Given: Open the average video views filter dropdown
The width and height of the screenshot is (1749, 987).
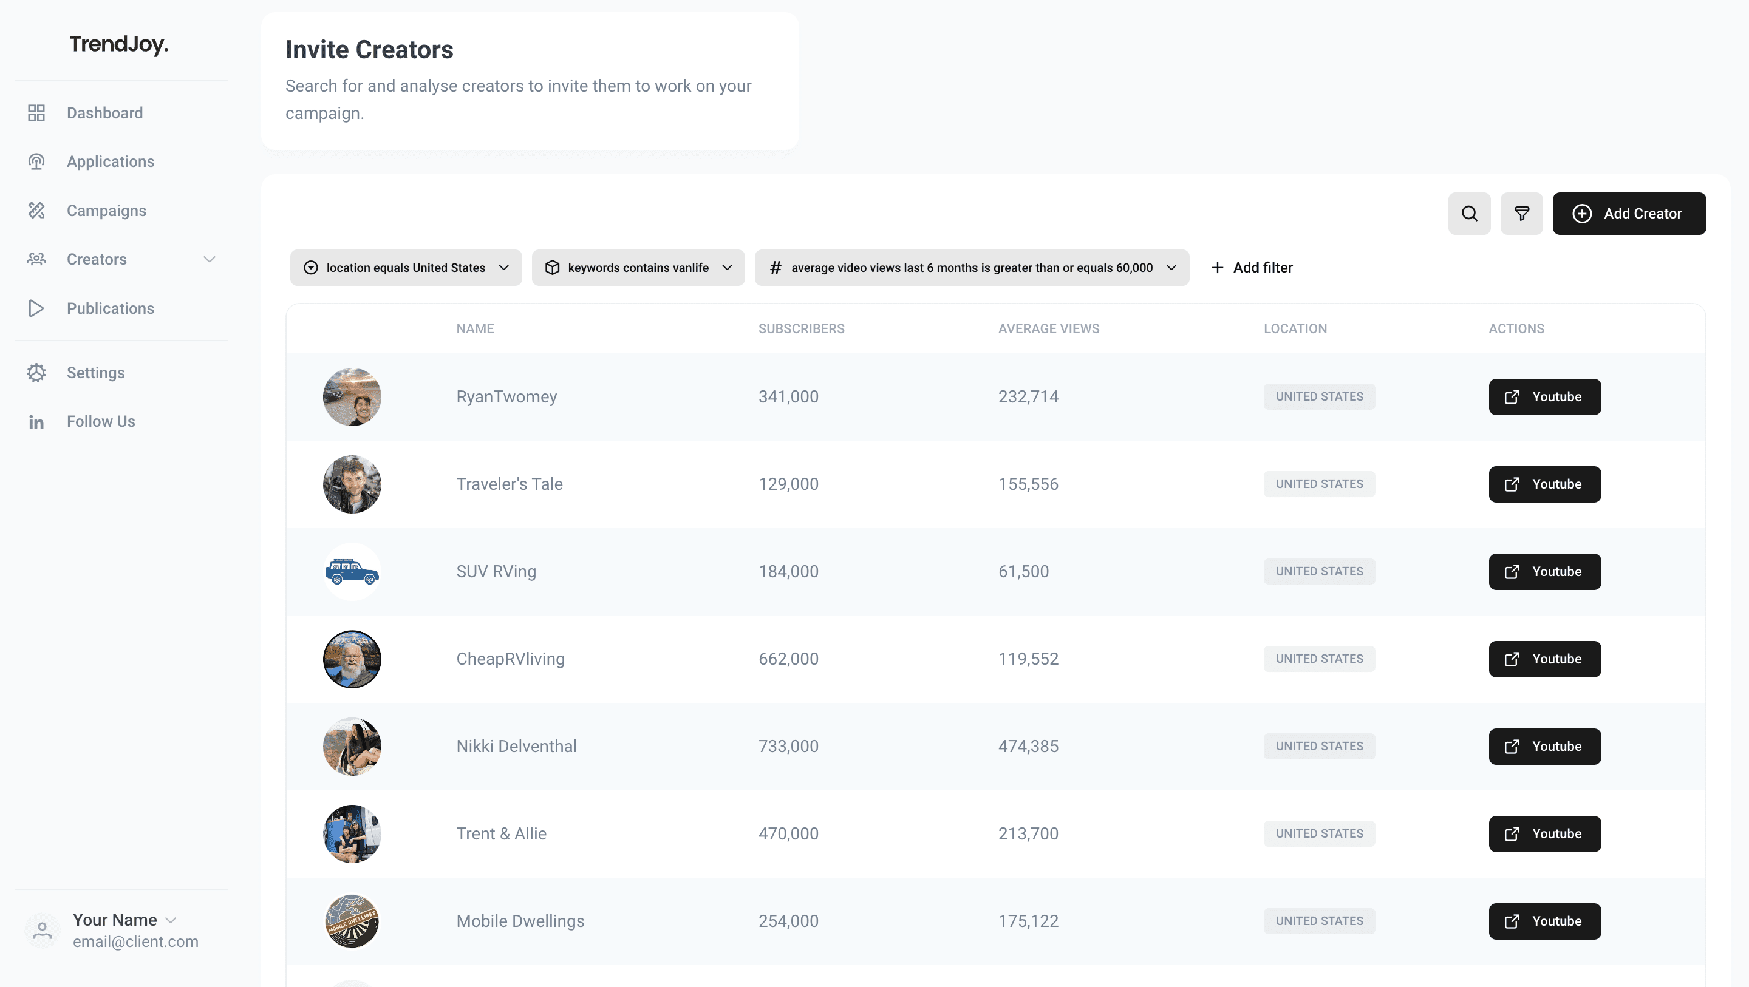Looking at the screenshot, I should pyautogui.click(x=972, y=268).
